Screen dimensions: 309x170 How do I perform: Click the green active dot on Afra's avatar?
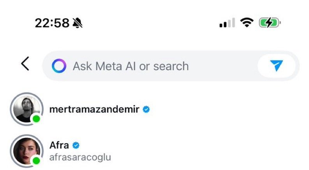(37, 160)
